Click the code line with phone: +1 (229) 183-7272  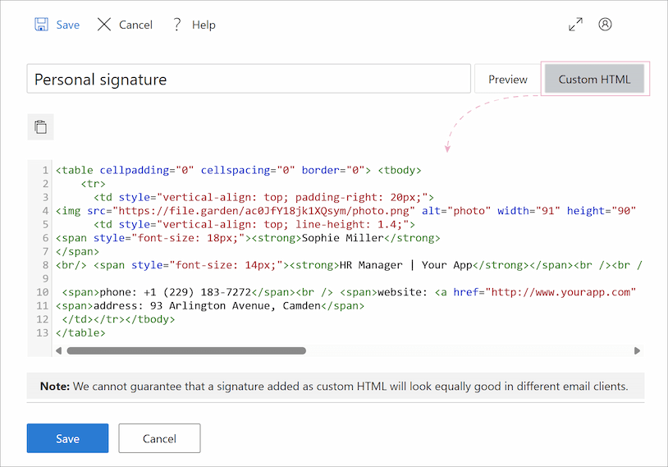pos(349,292)
